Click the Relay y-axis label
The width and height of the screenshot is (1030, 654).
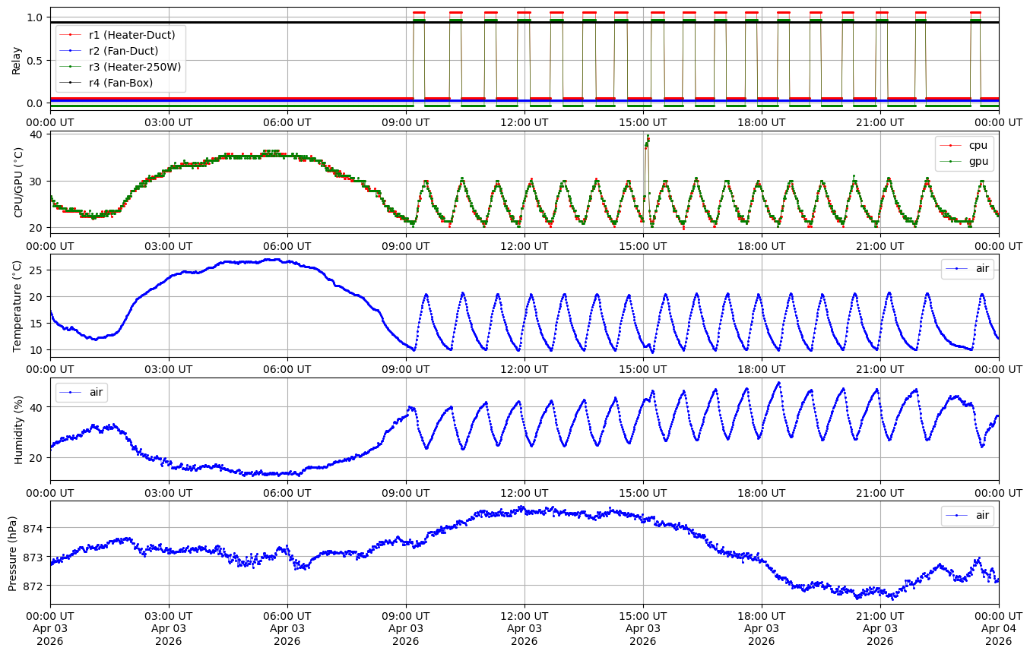tap(17, 59)
